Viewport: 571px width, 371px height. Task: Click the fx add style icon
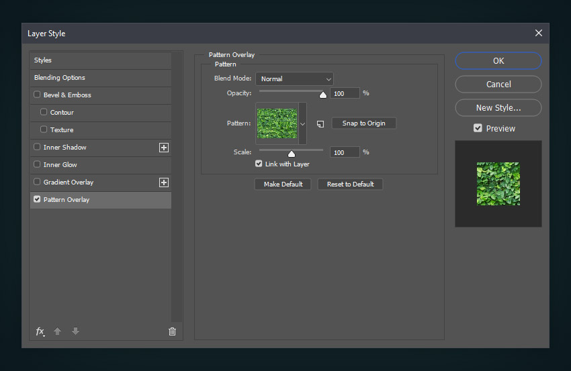(x=40, y=331)
